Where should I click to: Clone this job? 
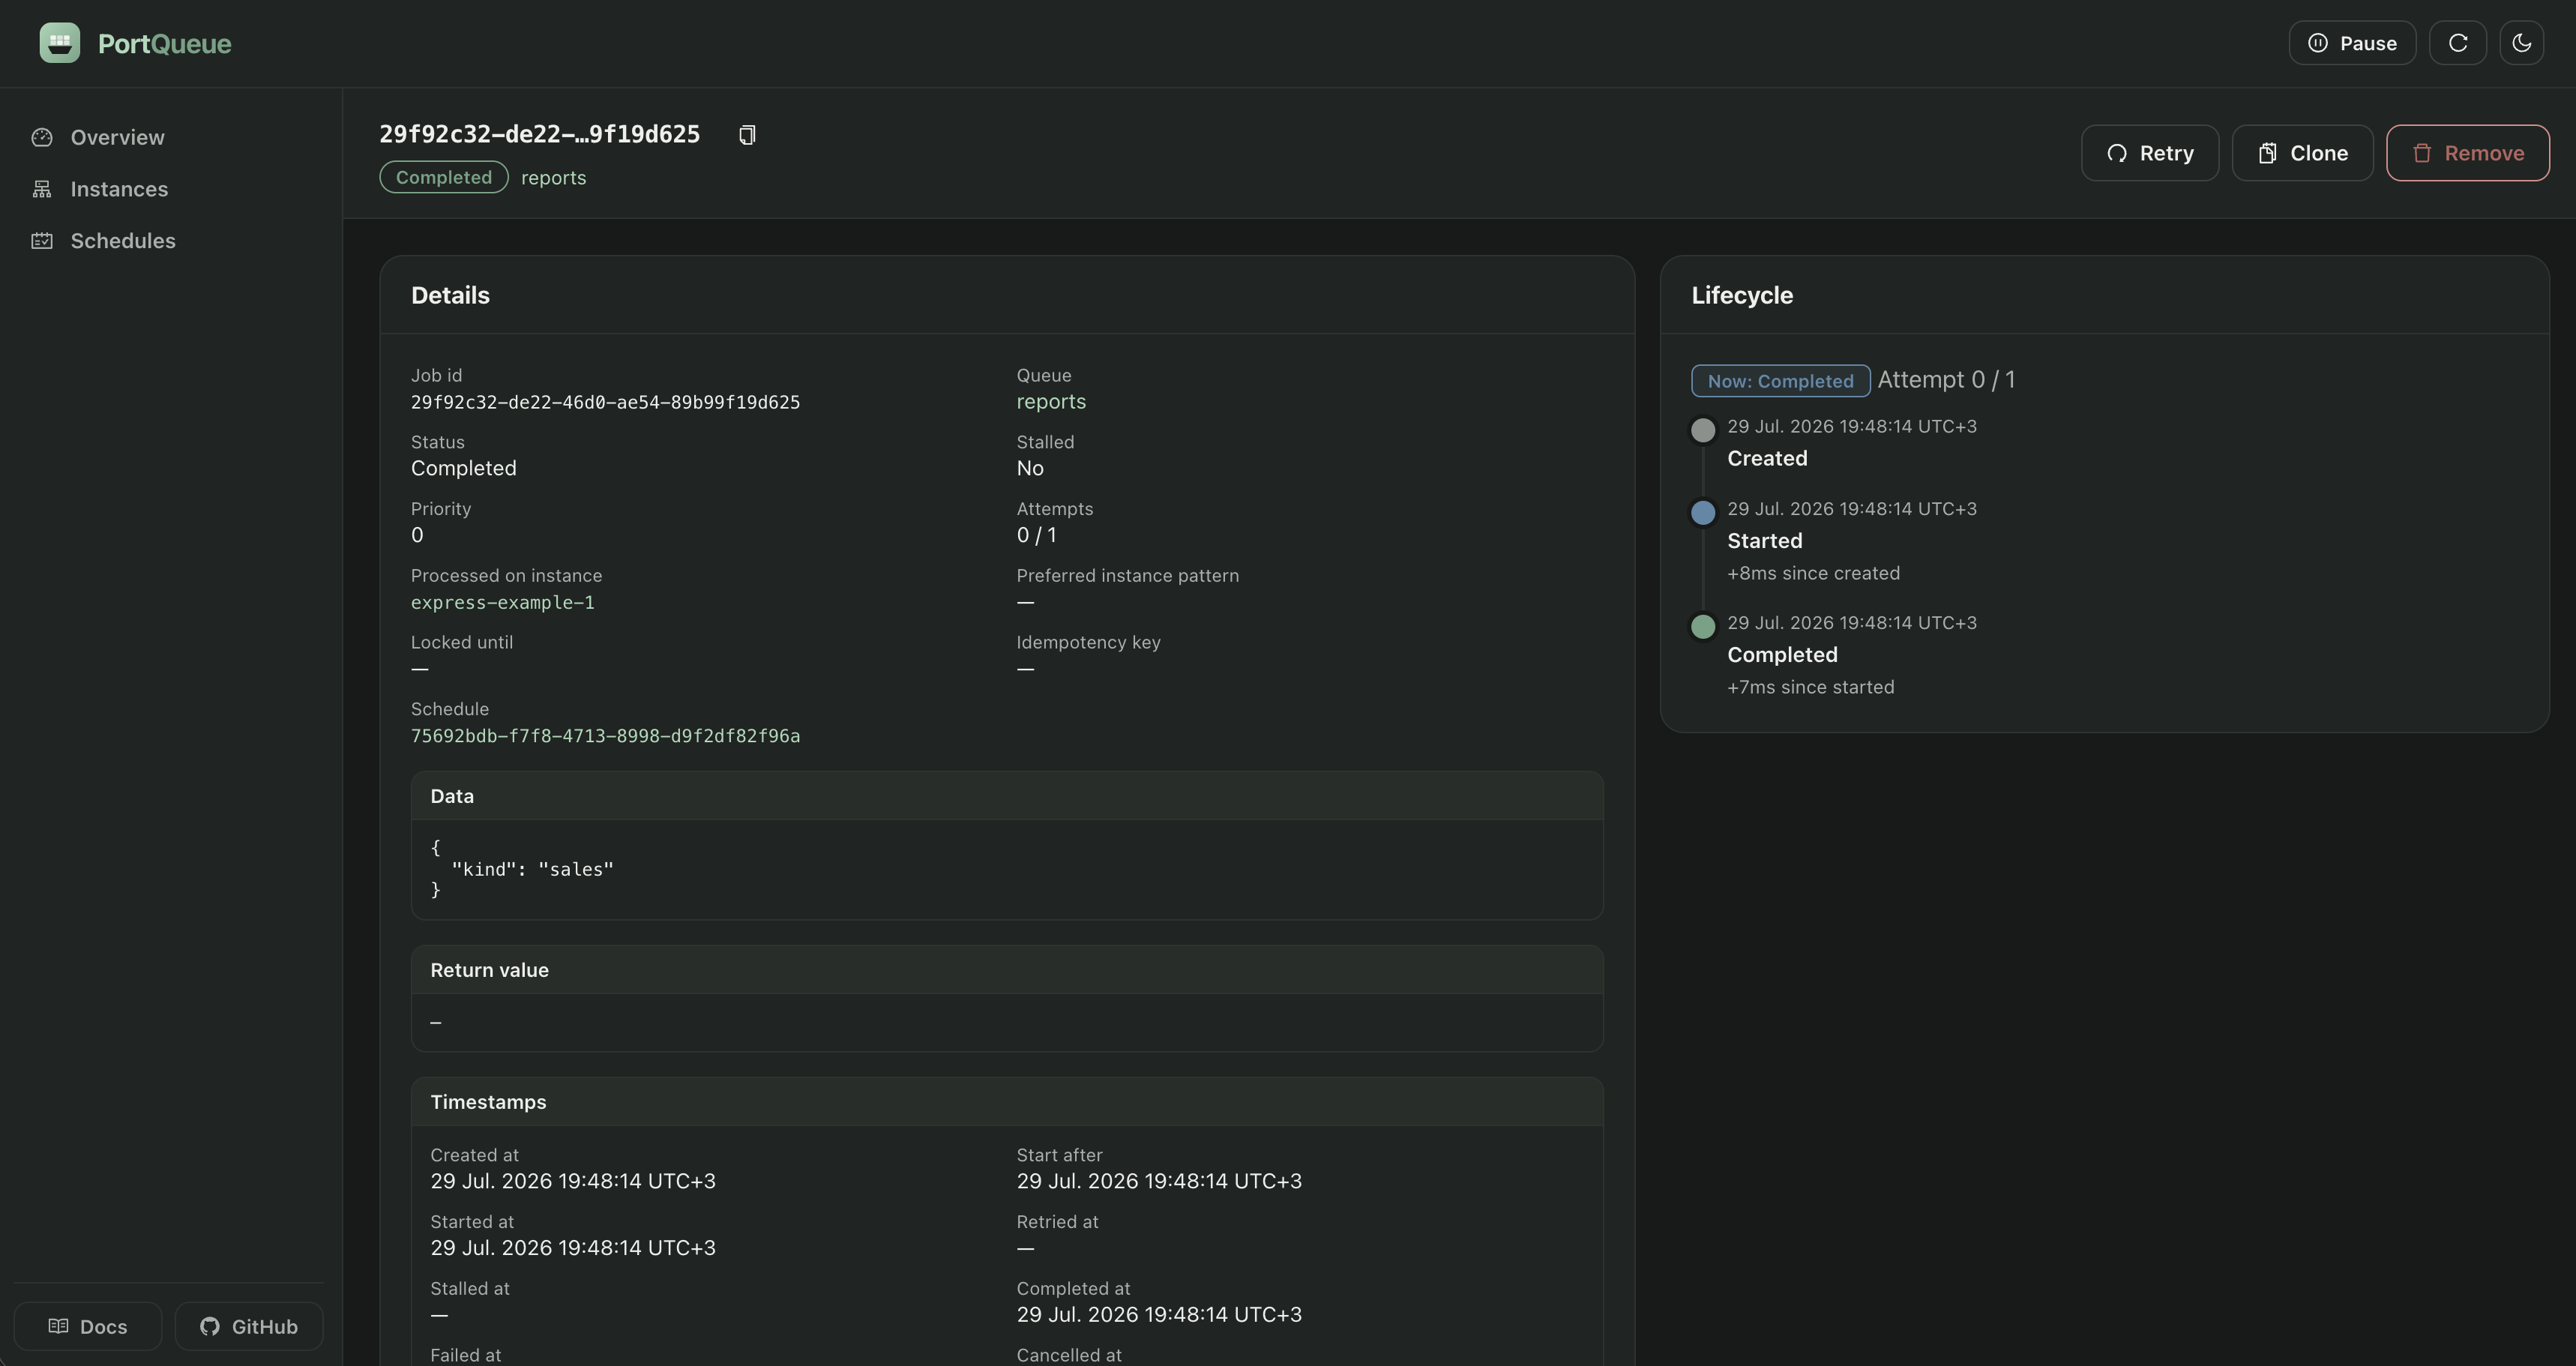tap(2302, 153)
